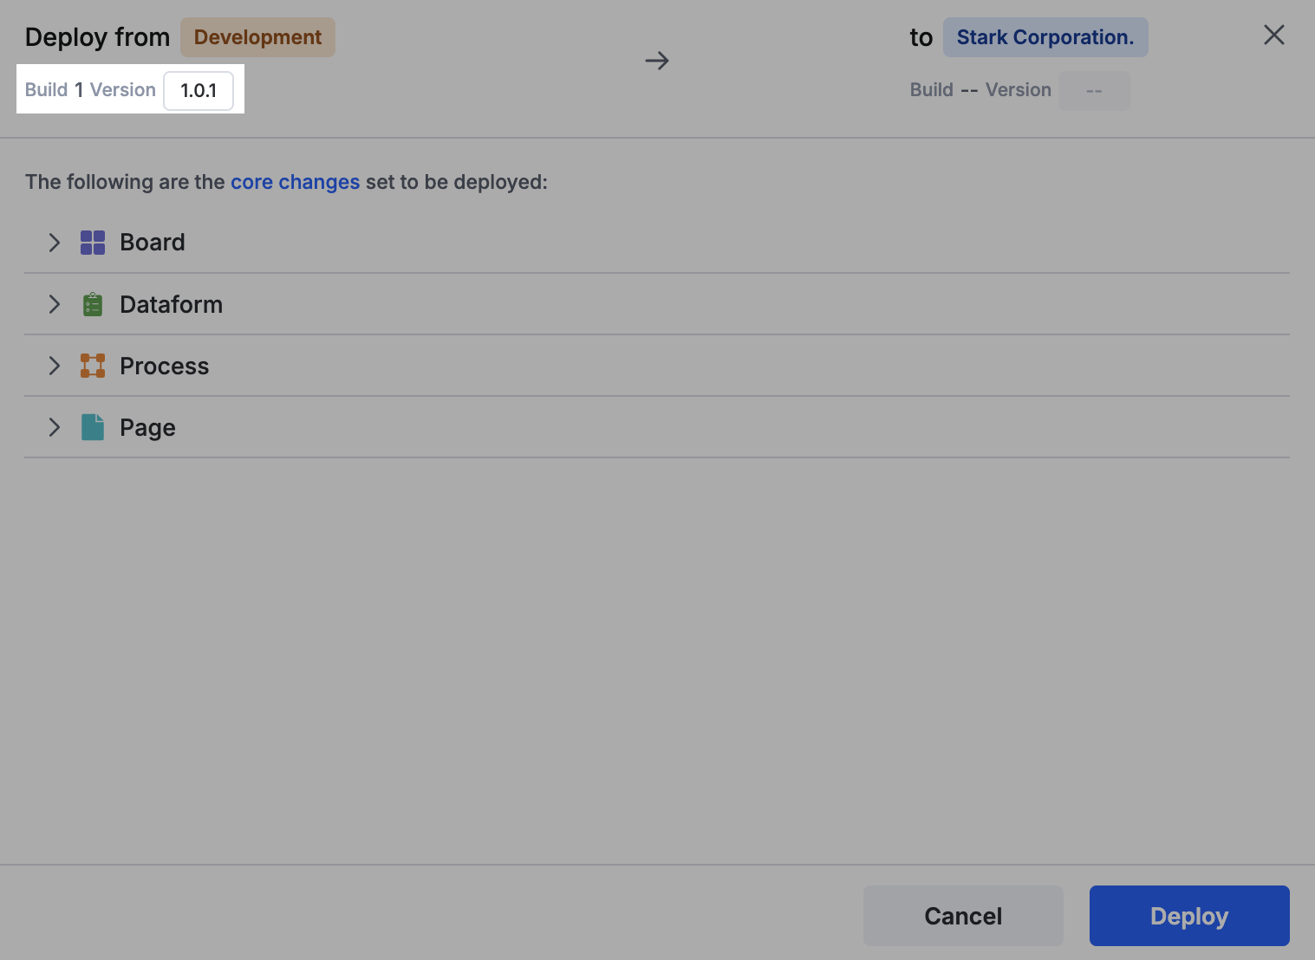Click the empty target version field
This screenshot has height=960, width=1315.
pos(1093,91)
